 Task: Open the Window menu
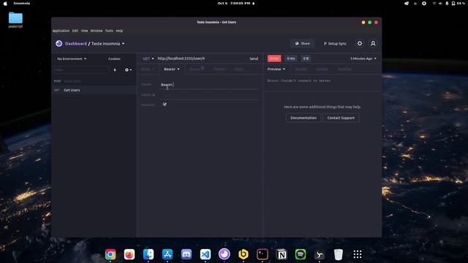(97, 31)
